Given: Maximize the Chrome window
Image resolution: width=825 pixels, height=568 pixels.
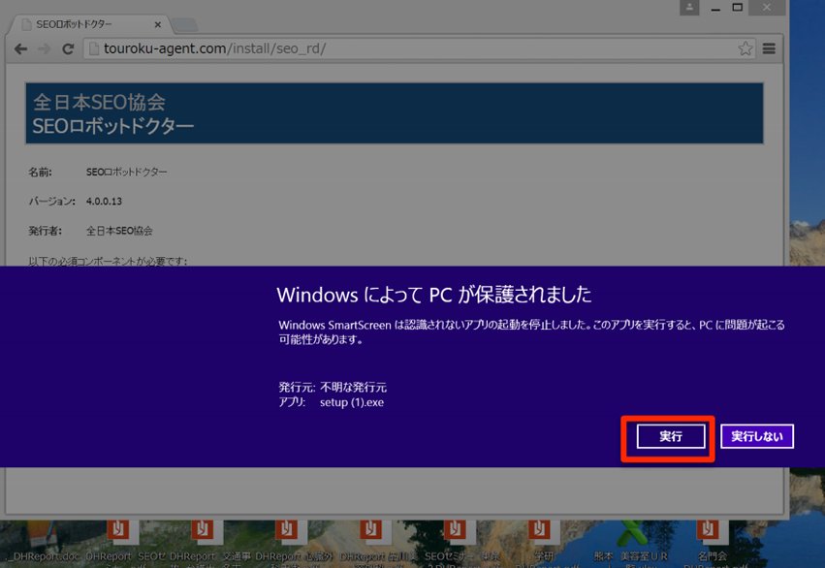Looking at the screenshot, I should [x=737, y=8].
